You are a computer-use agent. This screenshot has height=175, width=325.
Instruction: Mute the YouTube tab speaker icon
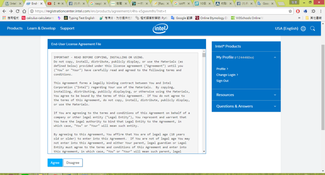(59, 3)
